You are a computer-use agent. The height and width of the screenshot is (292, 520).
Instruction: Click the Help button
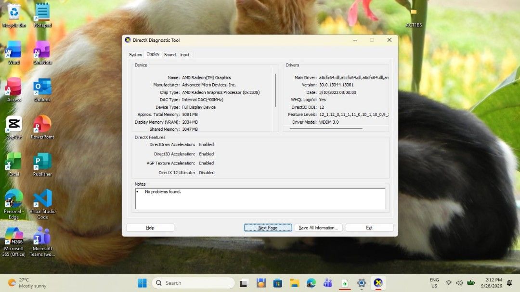(150, 228)
